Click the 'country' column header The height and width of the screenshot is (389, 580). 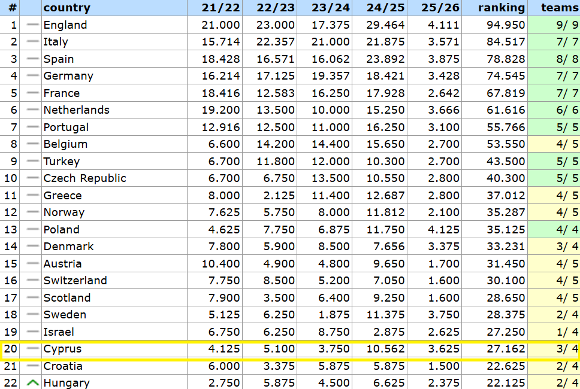tap(67, 8)
